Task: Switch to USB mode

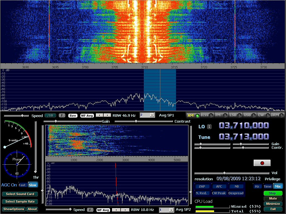Action: (249, 115)
